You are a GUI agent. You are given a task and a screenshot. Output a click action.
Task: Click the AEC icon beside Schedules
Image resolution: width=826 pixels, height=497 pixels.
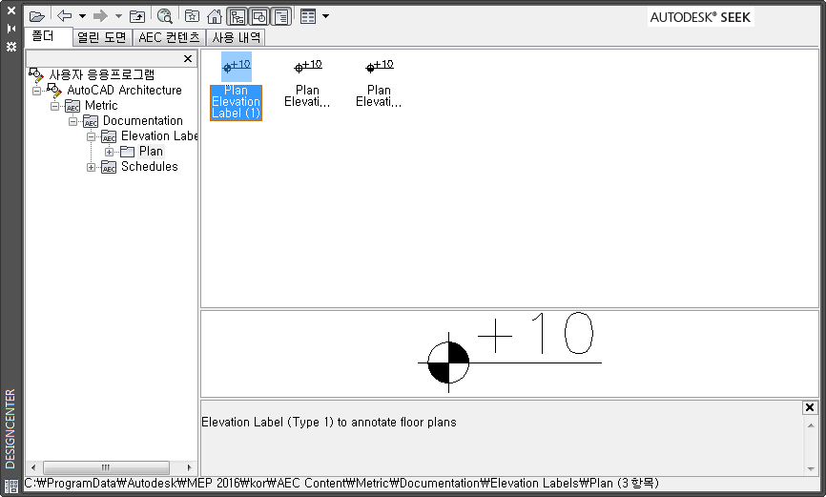click(x=109, y=167)
